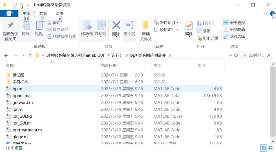Click lpr_GUI.fig file icon
276x152 pixels.
8,116
